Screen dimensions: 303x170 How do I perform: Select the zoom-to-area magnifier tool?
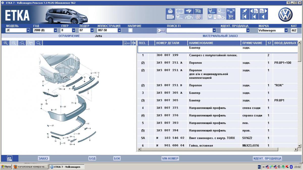click(22, 43)
